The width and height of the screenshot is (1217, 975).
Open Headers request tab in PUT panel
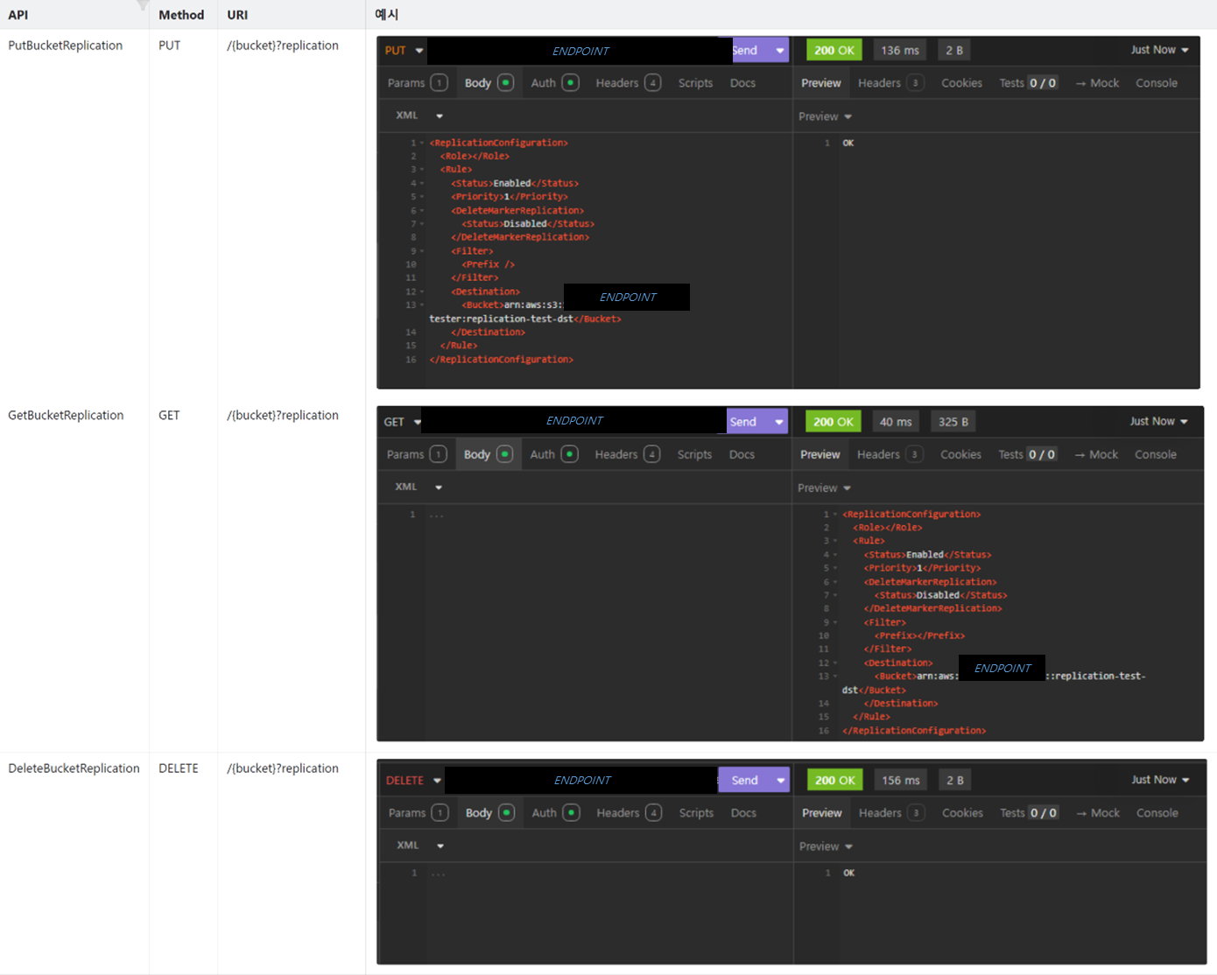point(628,83)
